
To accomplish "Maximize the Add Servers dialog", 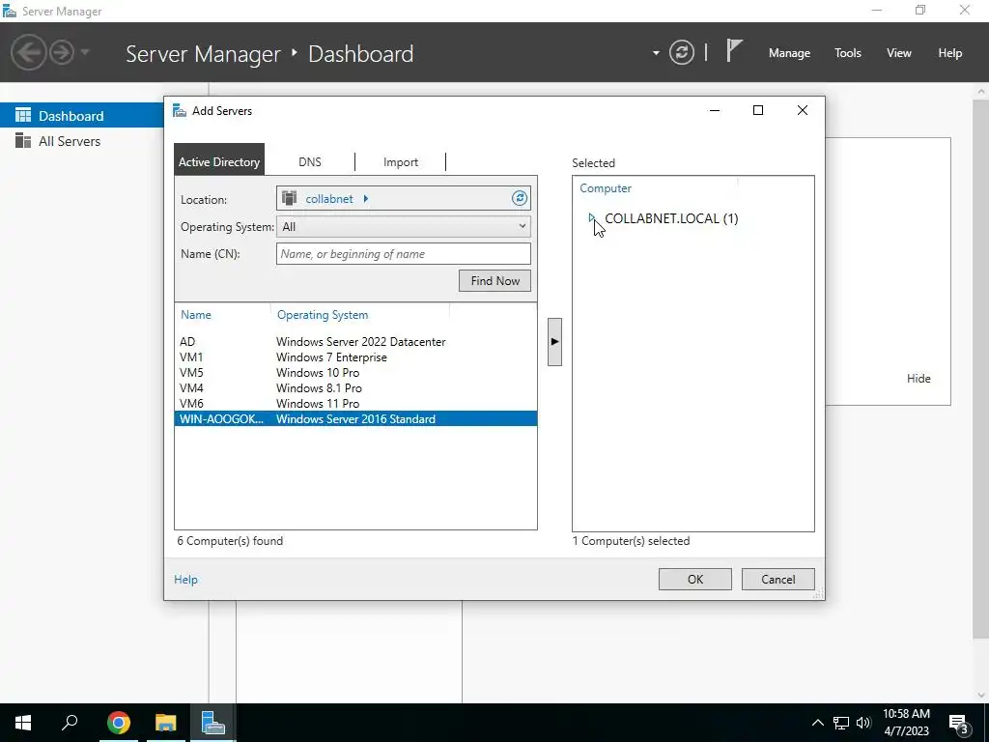I will (758, 110).
